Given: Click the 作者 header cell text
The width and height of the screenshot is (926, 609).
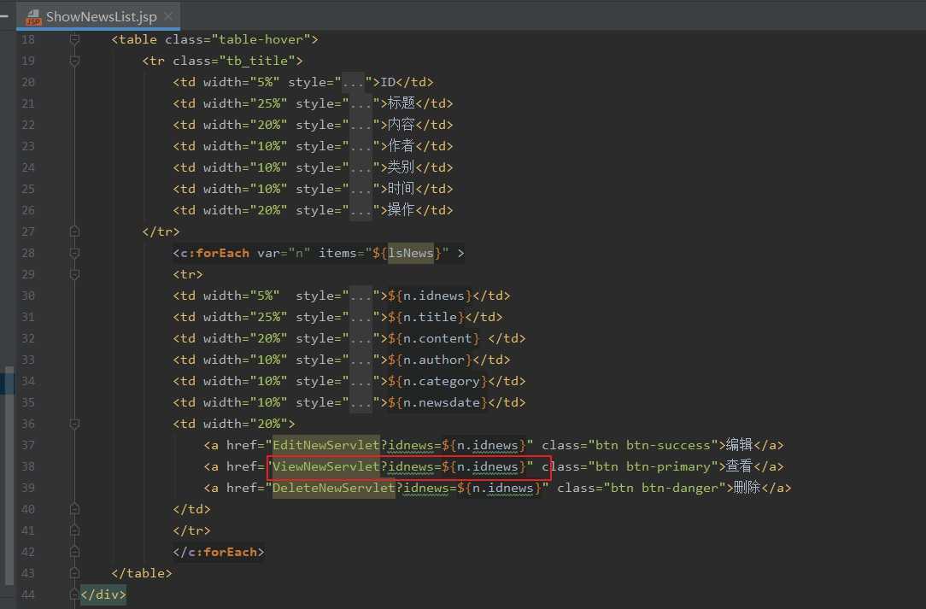Looking at the screenshot, I should coord(401,146).
